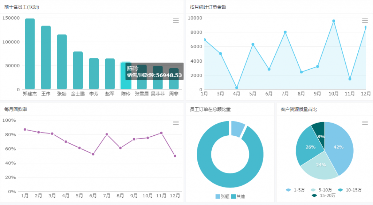Select the 王伟 bar in the chart
Screen dimensions: 373x205
tap(46, 58)
